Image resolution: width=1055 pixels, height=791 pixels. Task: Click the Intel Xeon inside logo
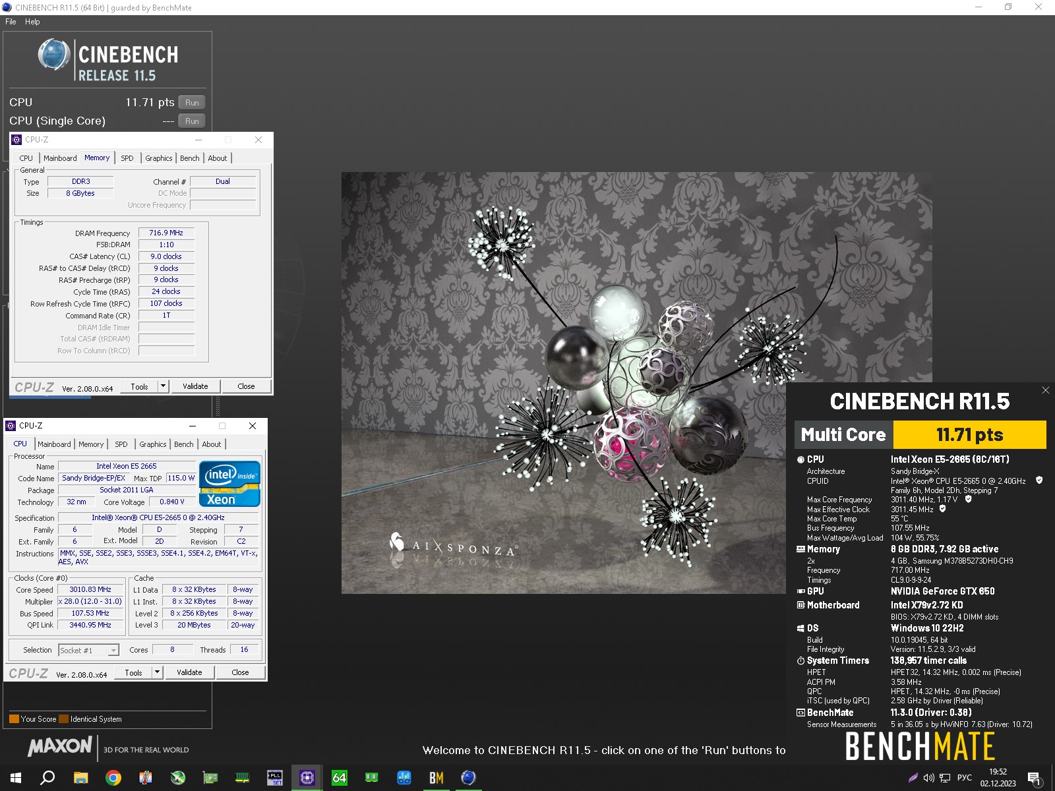pos(229,484)
